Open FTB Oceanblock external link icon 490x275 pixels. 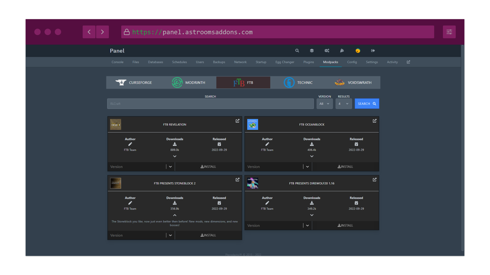(x=374, y=121)
